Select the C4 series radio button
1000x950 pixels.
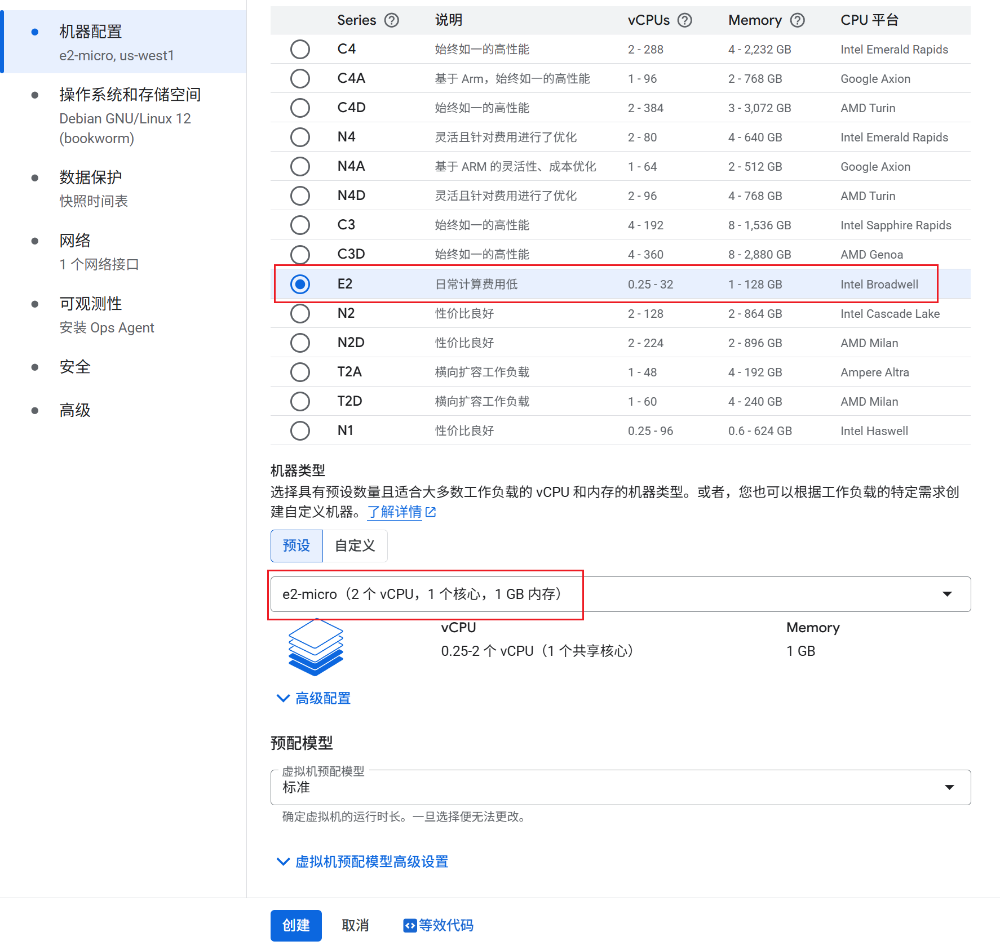[x=300, y=49]
